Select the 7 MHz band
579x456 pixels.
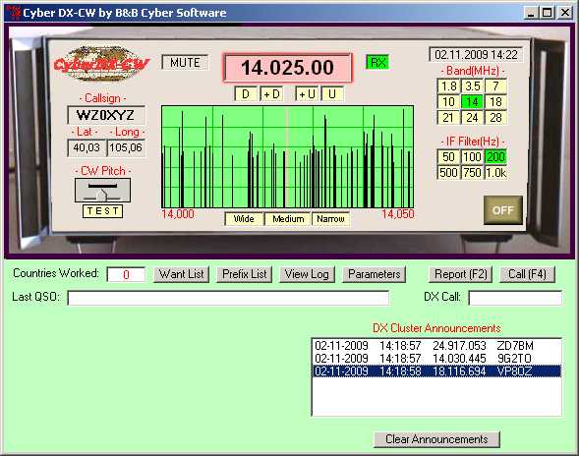(495, 86)
